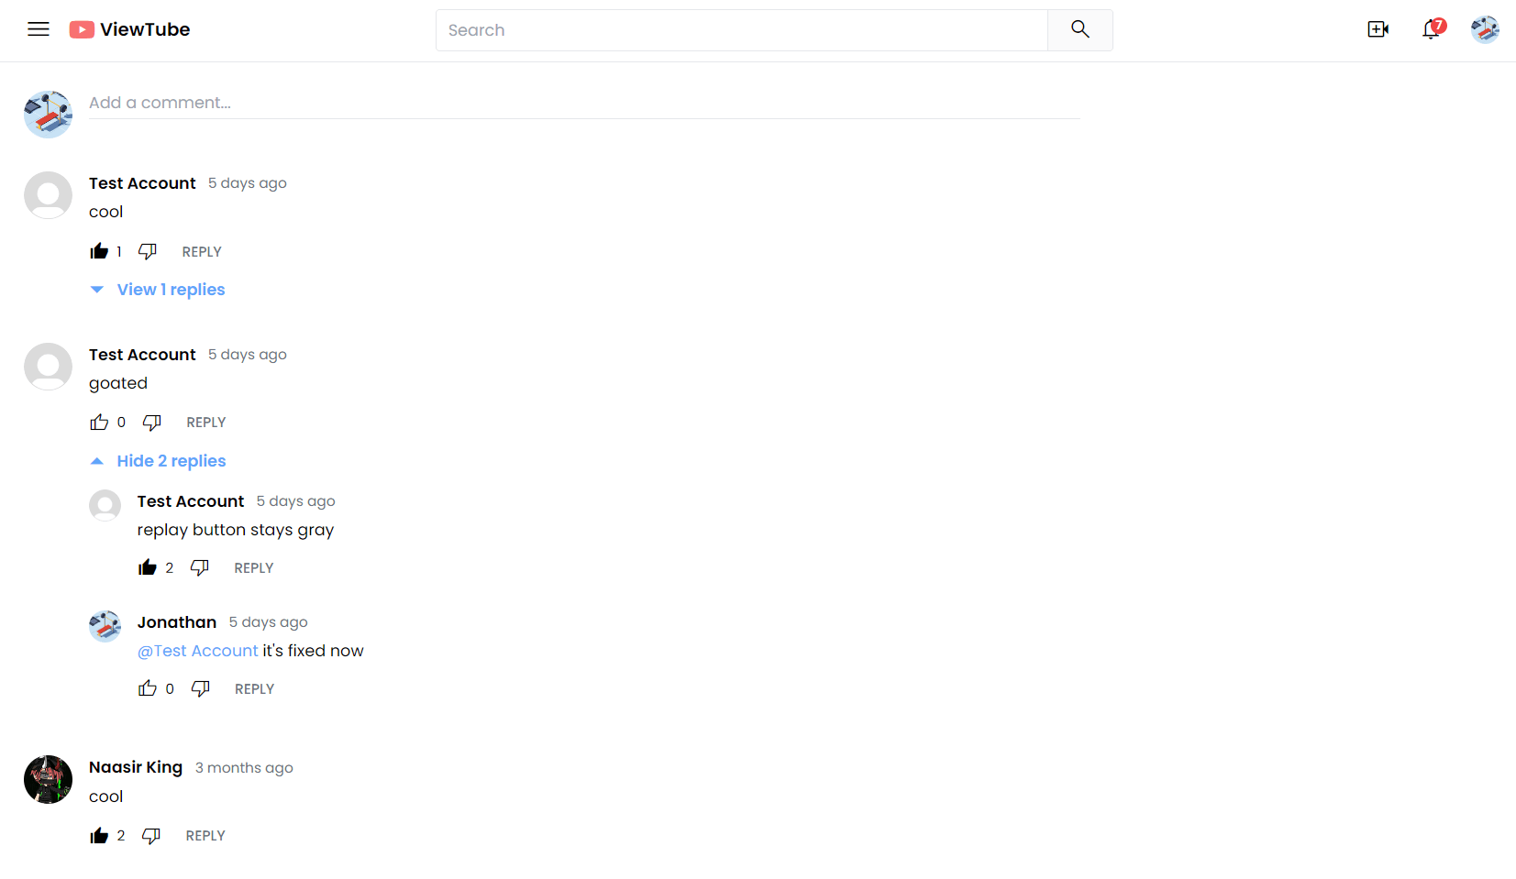Click the ViewTube logo

(x=129, y=29)
